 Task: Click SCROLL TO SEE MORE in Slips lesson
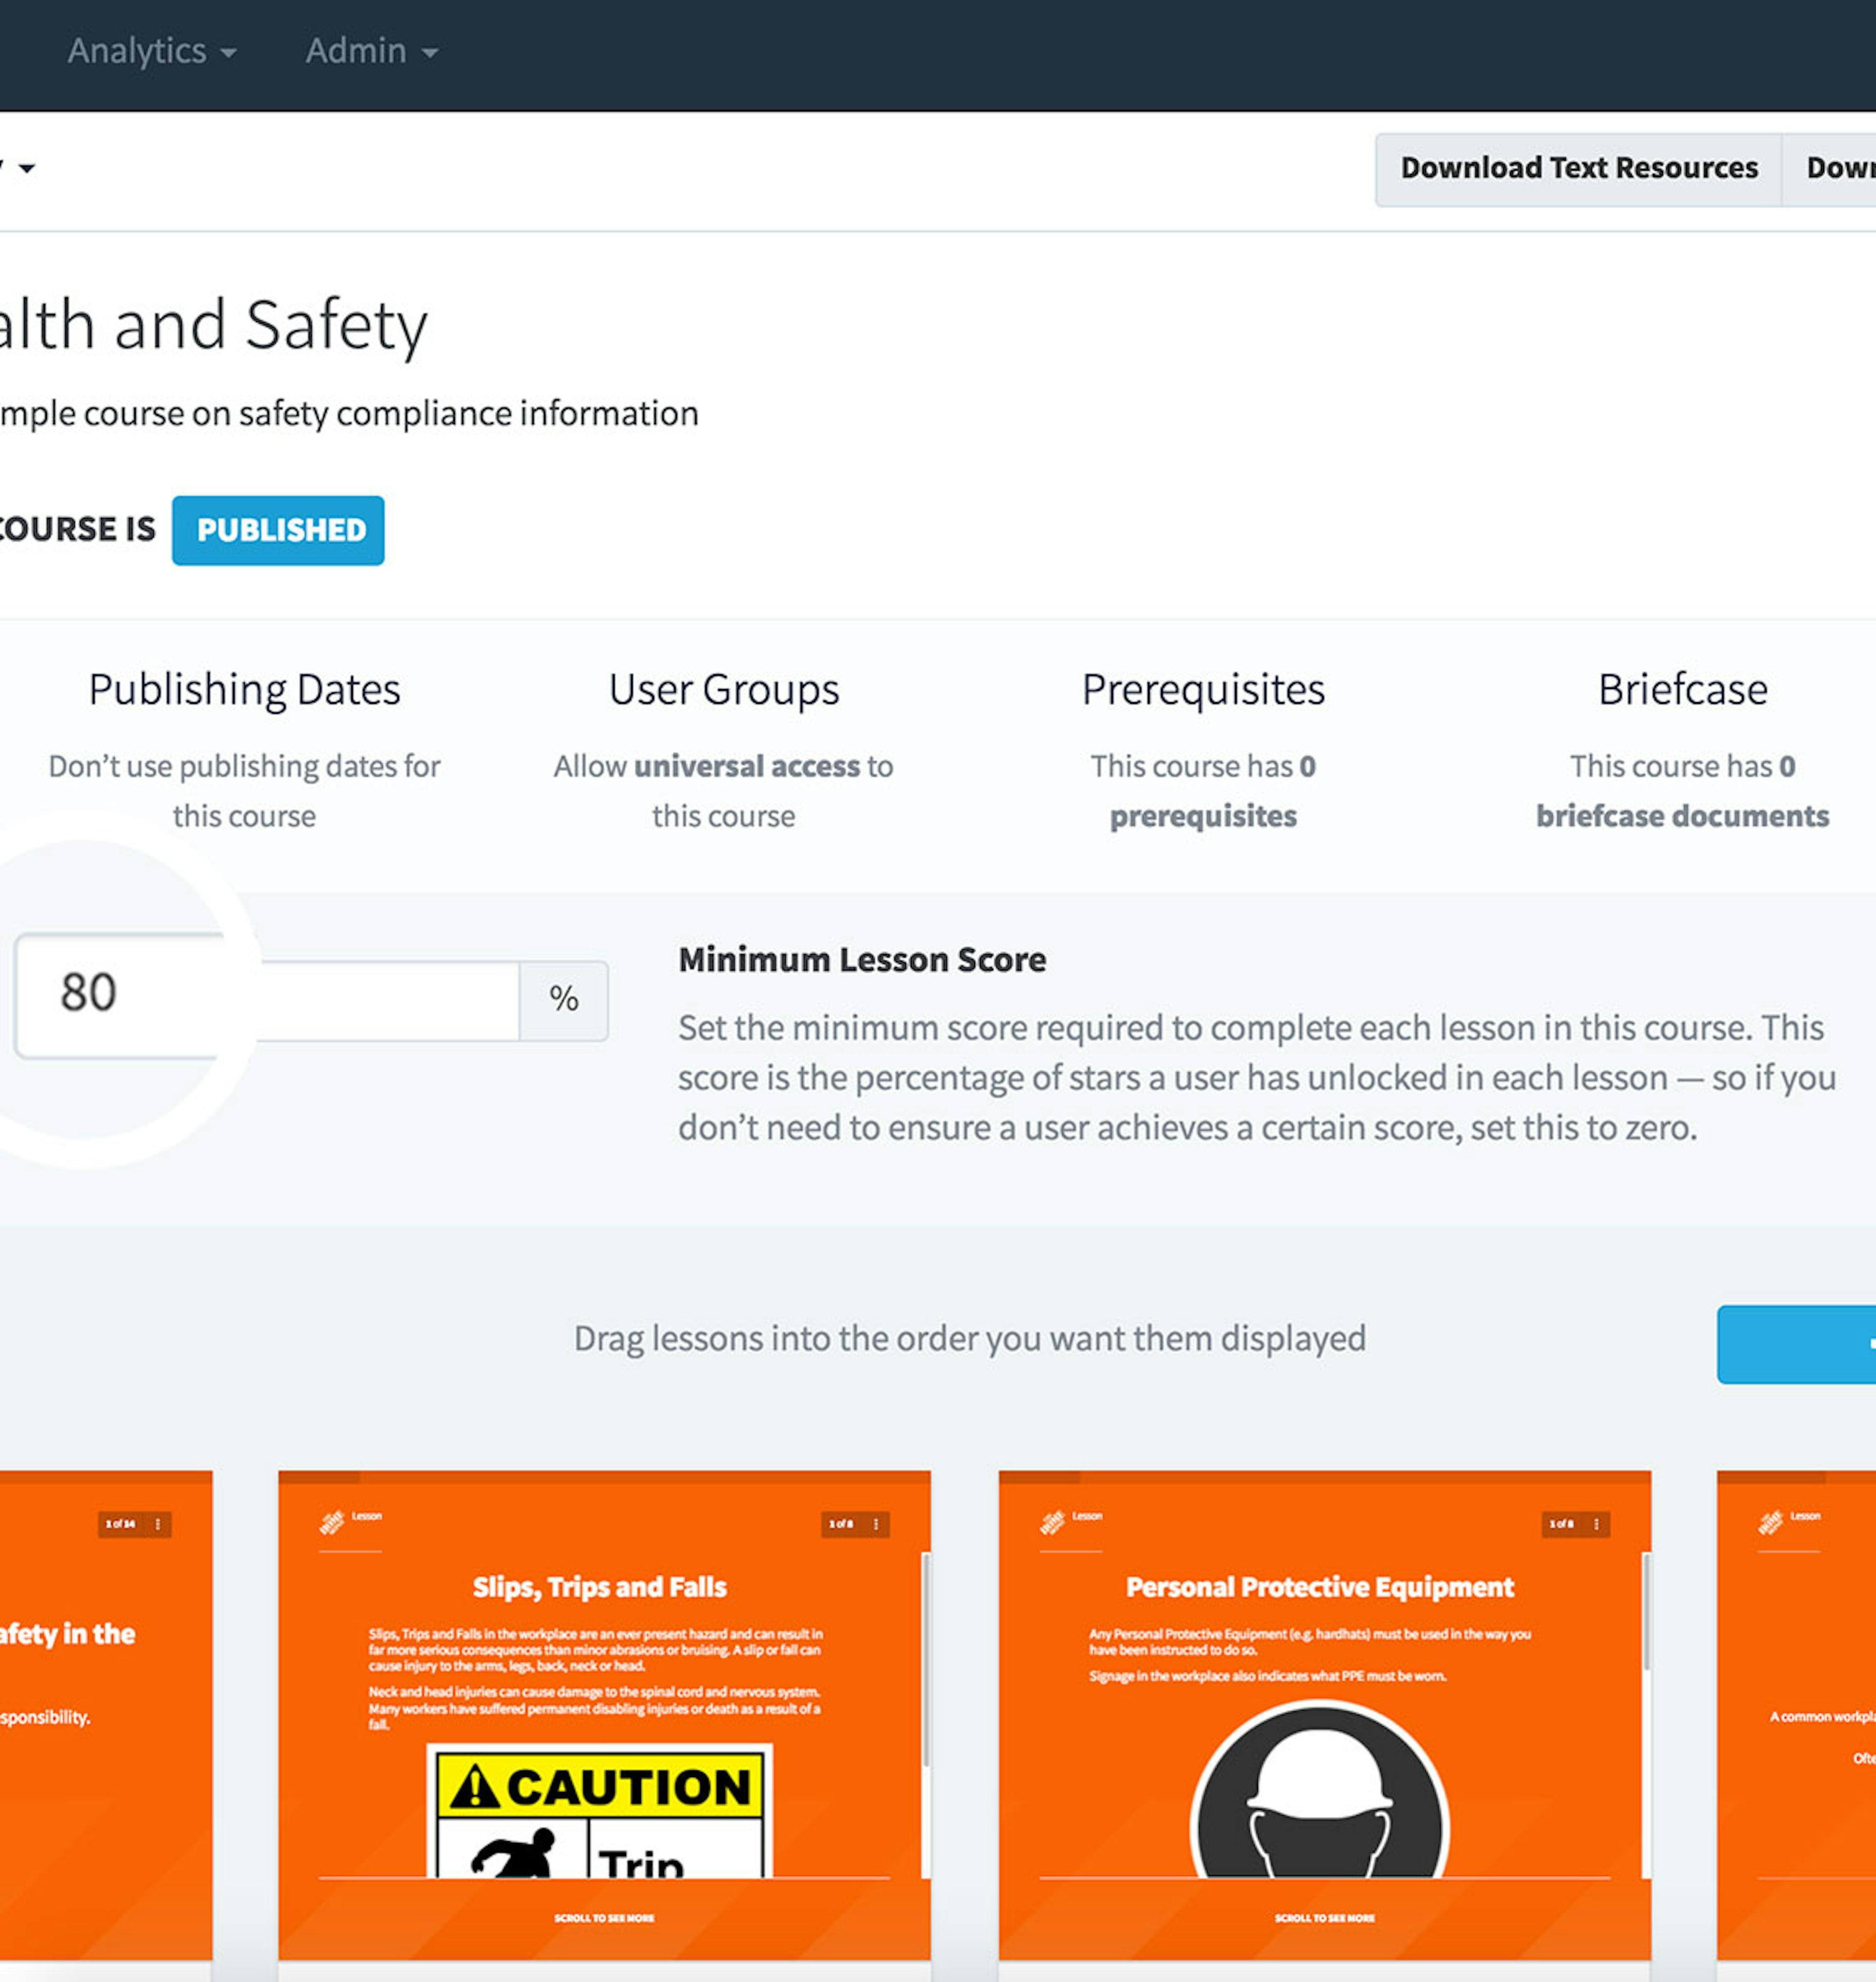tap(604, 1918)
